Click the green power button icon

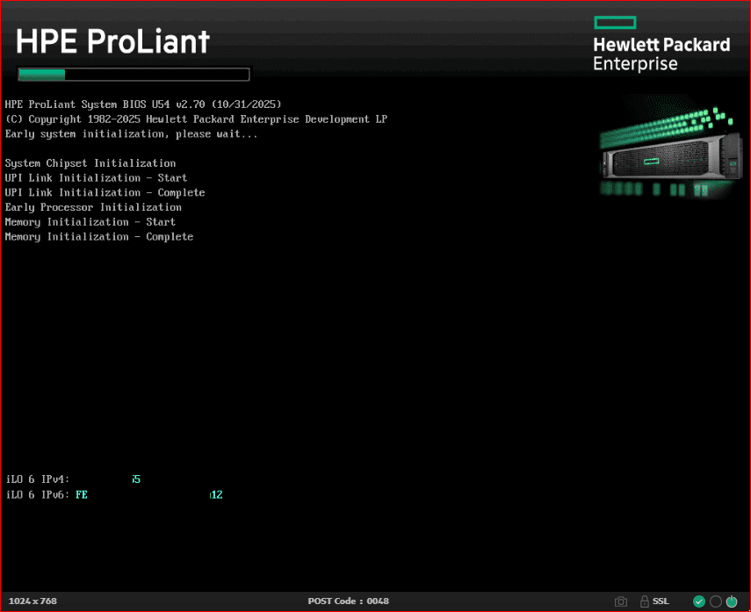point(732,601)
